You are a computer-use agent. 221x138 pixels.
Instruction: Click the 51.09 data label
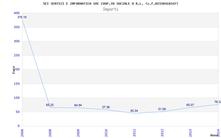click(x=162, y=109)
